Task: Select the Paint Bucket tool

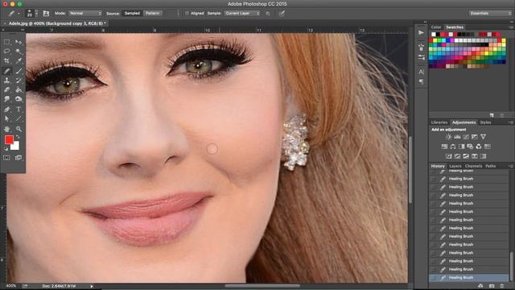Action: 19,89
